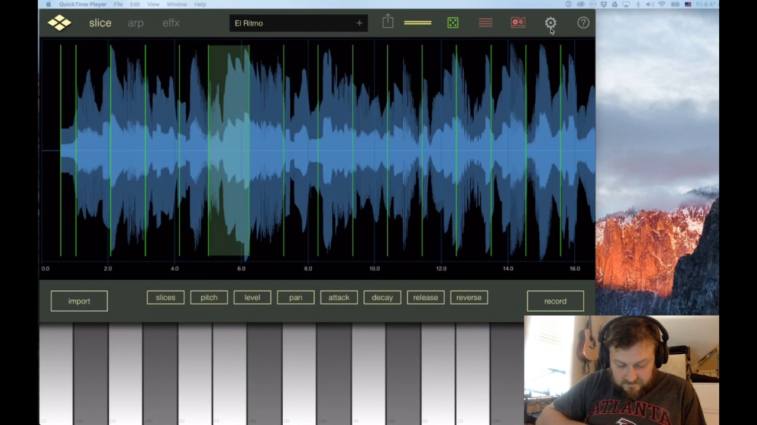Select the release parameter button
757x425 pixels.
[426, 297]
